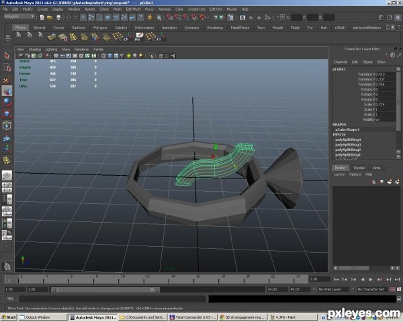Open the viewport Shading menu
Viewport: 403px width, 322px height.
[x=35, y=49]
